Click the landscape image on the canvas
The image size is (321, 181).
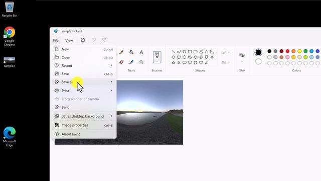149,113
